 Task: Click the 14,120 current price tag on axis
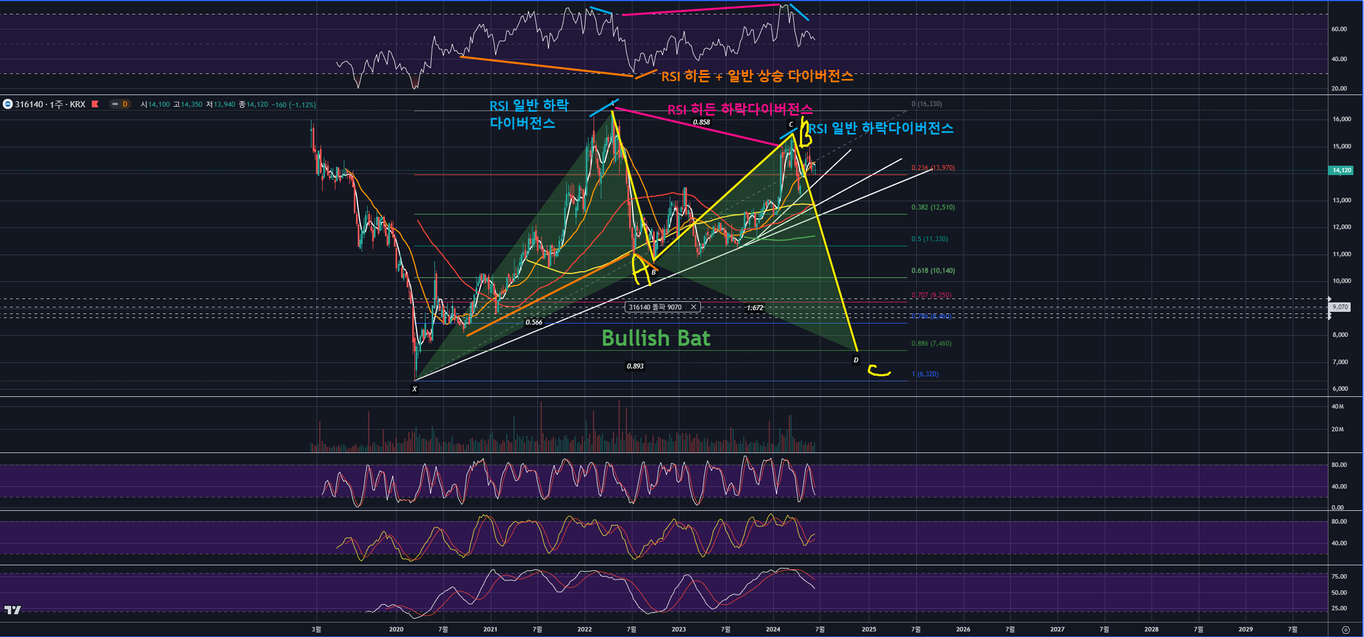(1341, 171)
